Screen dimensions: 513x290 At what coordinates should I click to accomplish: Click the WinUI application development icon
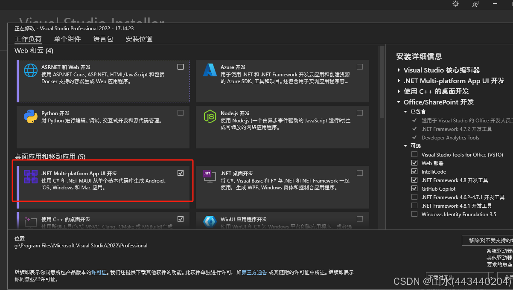[x=210, y=222]
